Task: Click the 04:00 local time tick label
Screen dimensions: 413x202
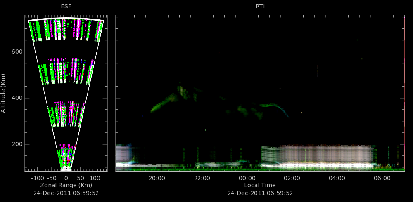Action: pos(337,178)
